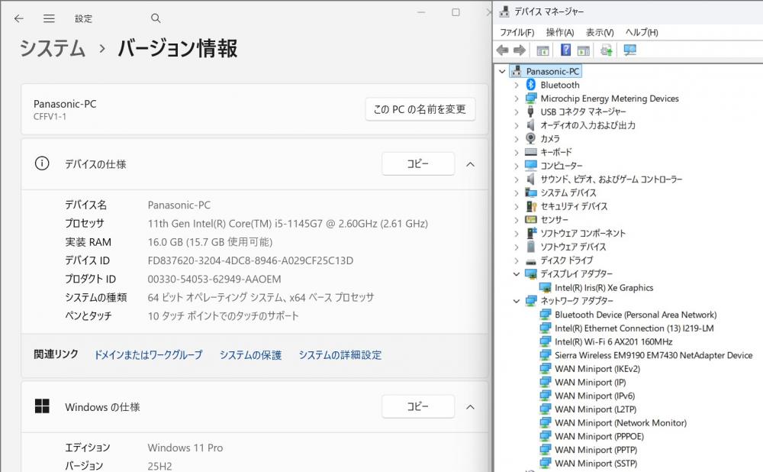Select WAN Miniport (IKEv2)
This screenshot has width=763, height=472.
pyautogui.click(x=597, y=369)
